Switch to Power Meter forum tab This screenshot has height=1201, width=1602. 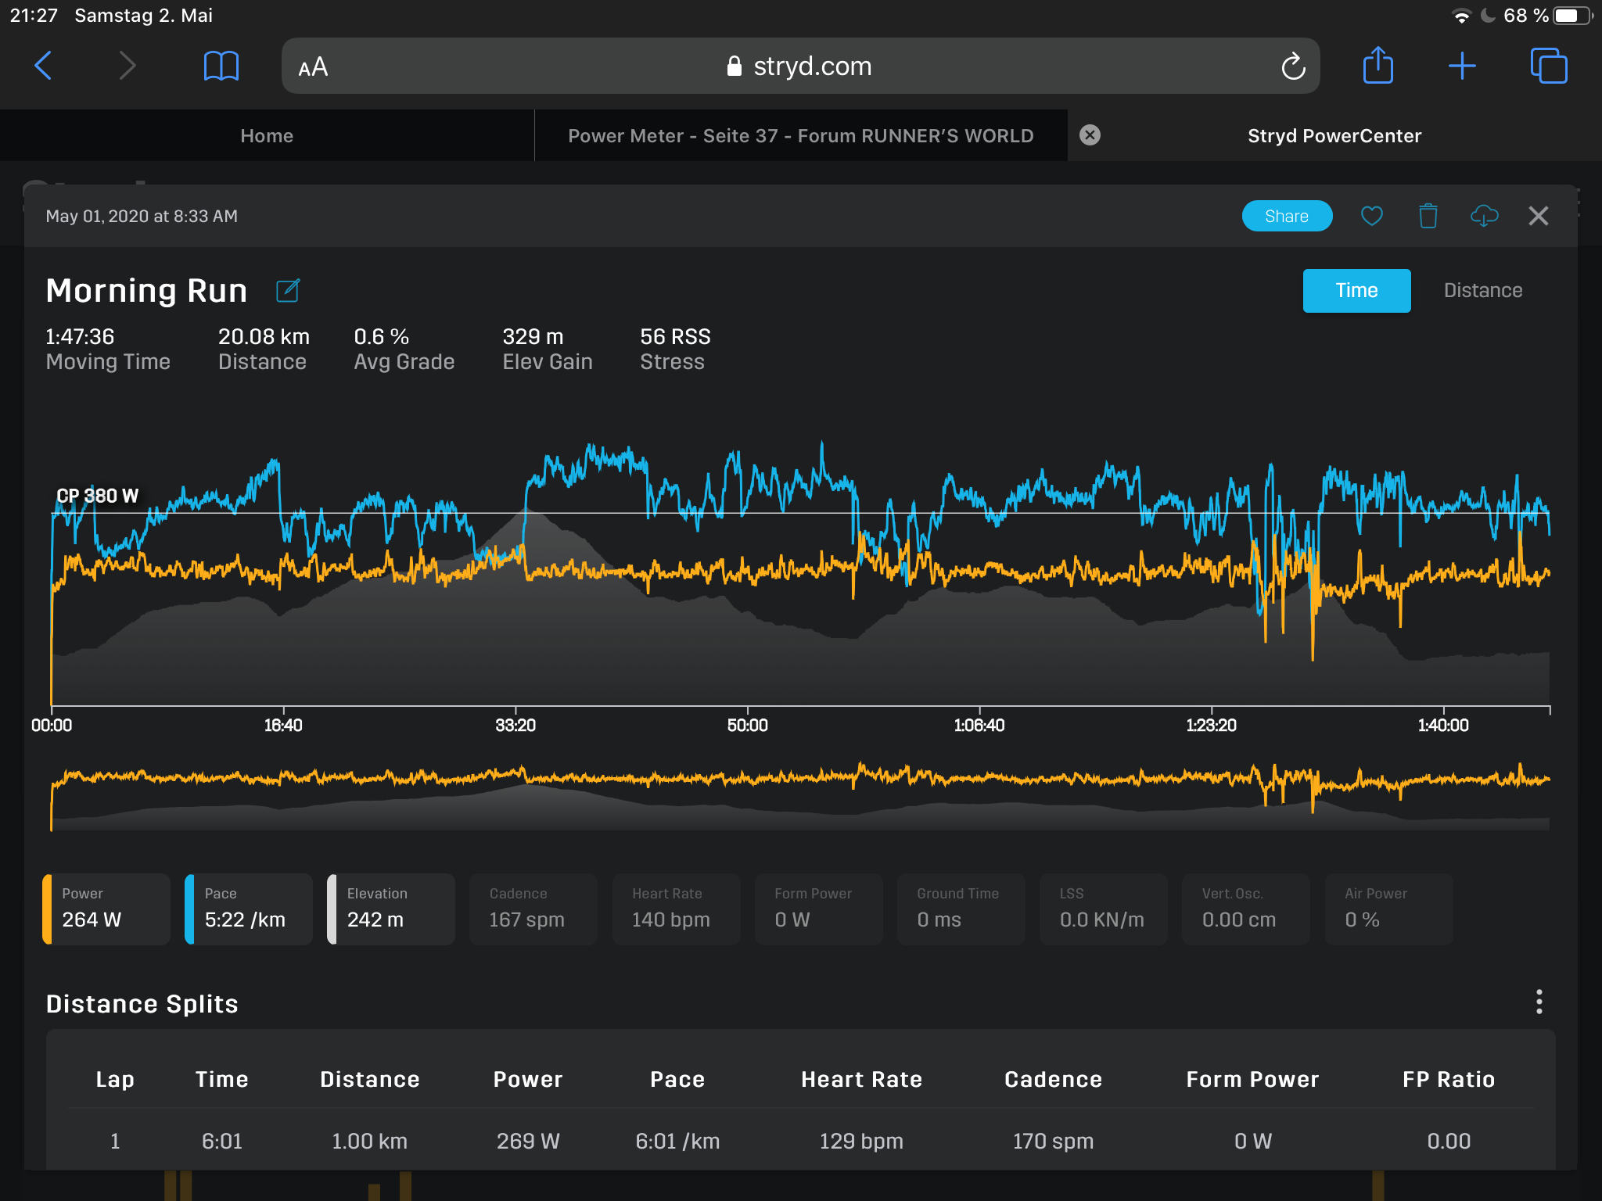tap(800, 136)
